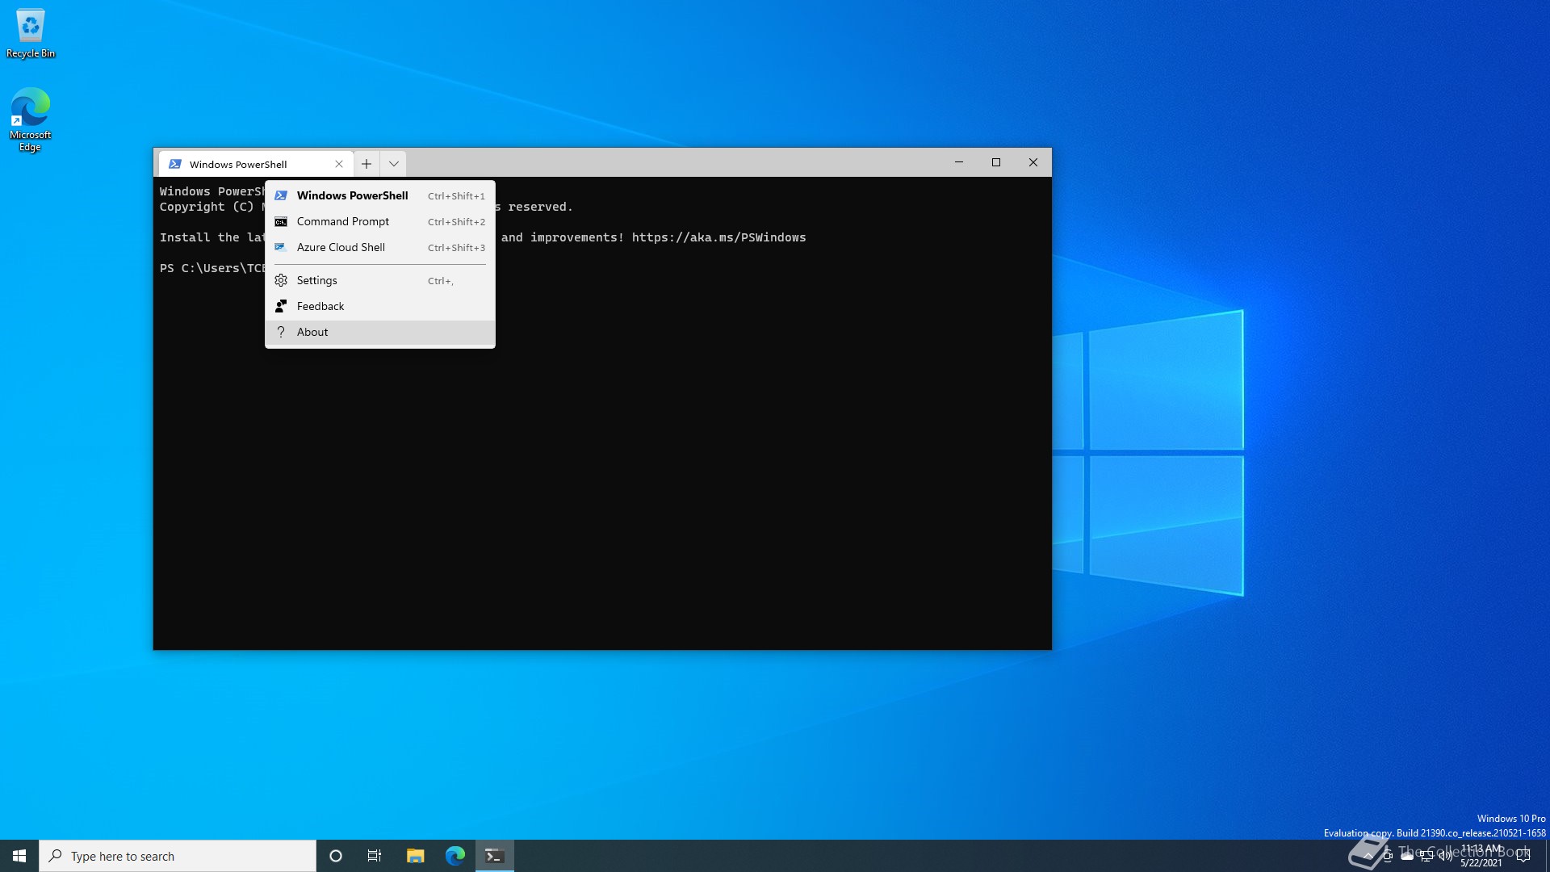This screenshot has width=1550, height=872.
Task: Collapse the new tab dropdown chevron
Action: pos(393,164)
